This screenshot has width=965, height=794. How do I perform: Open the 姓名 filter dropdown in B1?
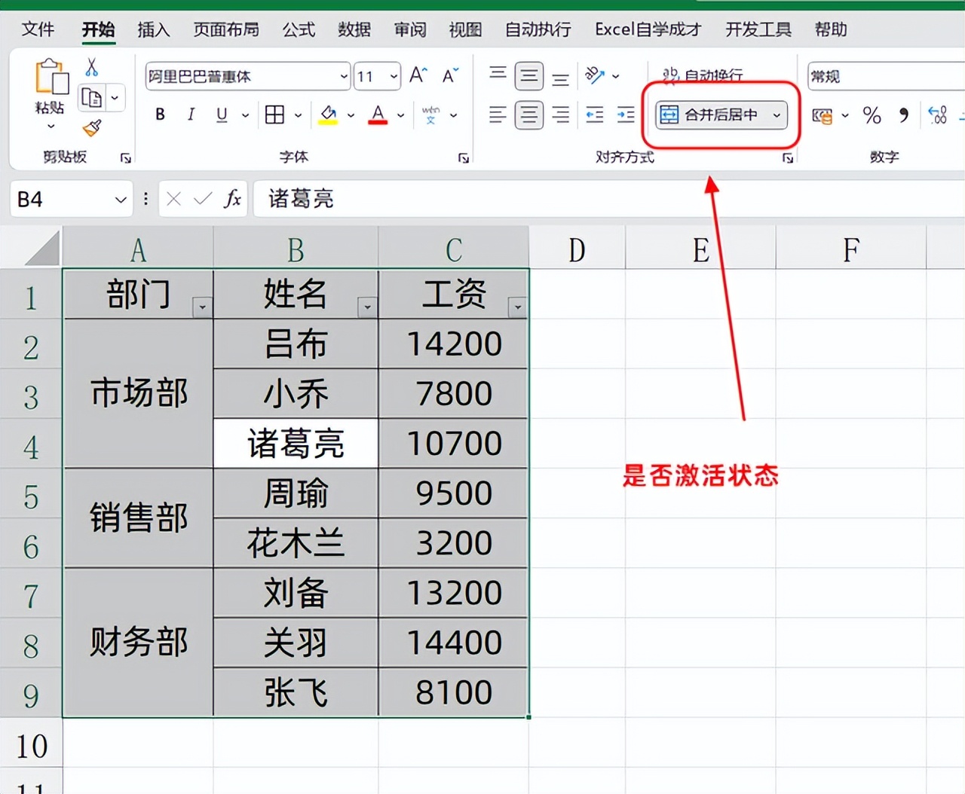pyautogui.click(x=367, y=307)
